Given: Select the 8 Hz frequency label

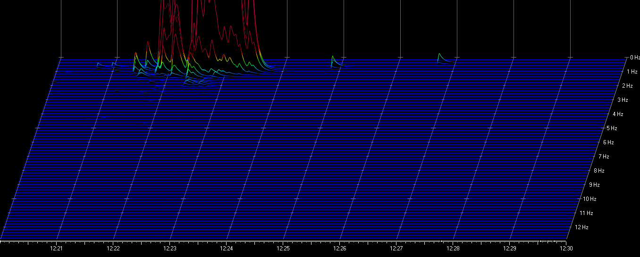Looking at the screenshot, I should 599,171.
